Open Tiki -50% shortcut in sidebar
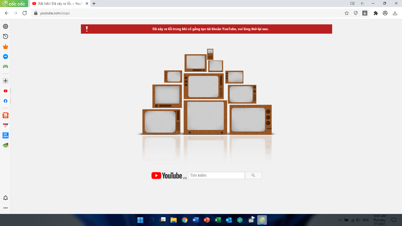 coord(6,135)
